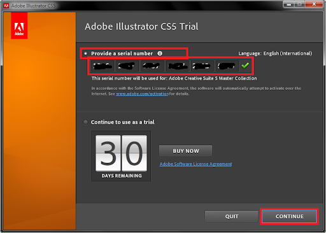Open the www.adobe.com/activation link
326x233 pixels.
click(142, 94)
